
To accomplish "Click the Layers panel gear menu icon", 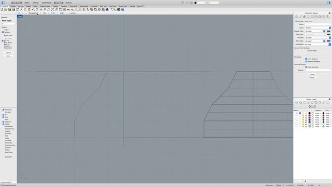I will (x=329, y=99).
